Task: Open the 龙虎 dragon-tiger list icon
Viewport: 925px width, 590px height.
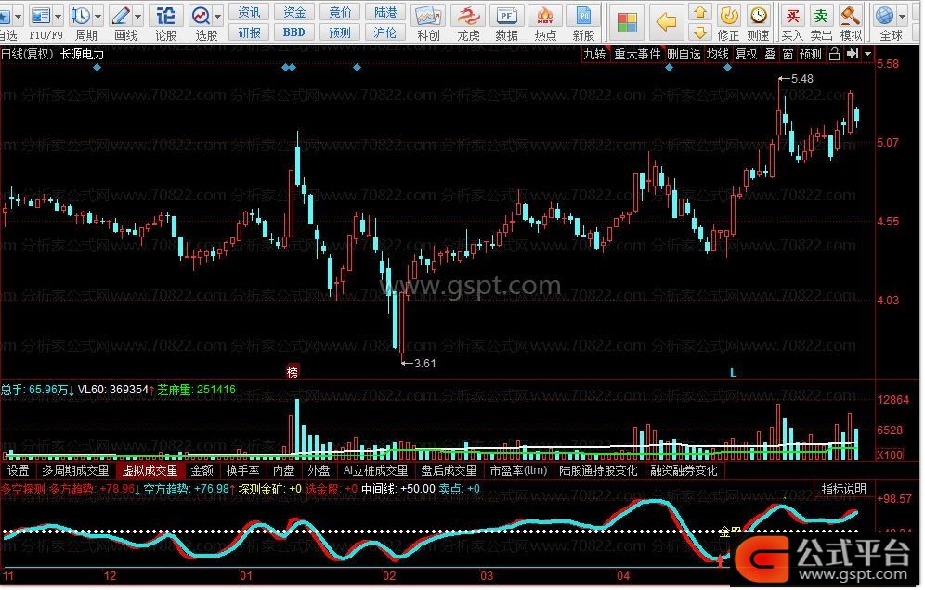Action: tap(468, 16)
